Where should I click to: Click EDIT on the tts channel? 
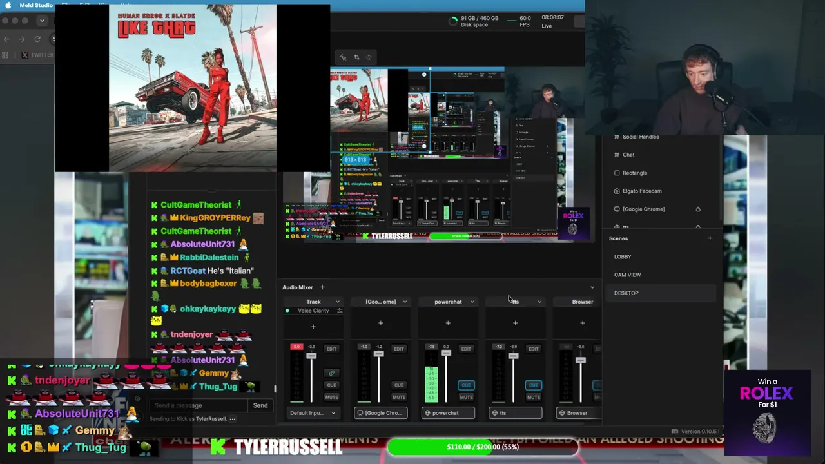point(534,349)
